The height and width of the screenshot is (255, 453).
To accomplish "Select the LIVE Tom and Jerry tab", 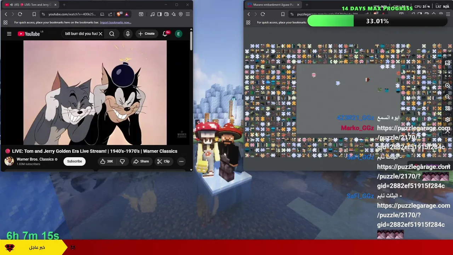I will tap(31, 5).
